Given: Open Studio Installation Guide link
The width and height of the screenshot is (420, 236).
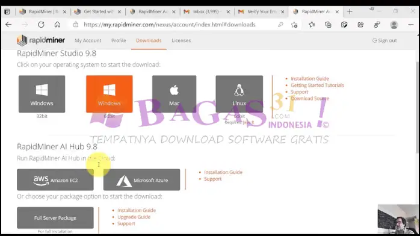Looking at the screenshot, I should 310,78.
